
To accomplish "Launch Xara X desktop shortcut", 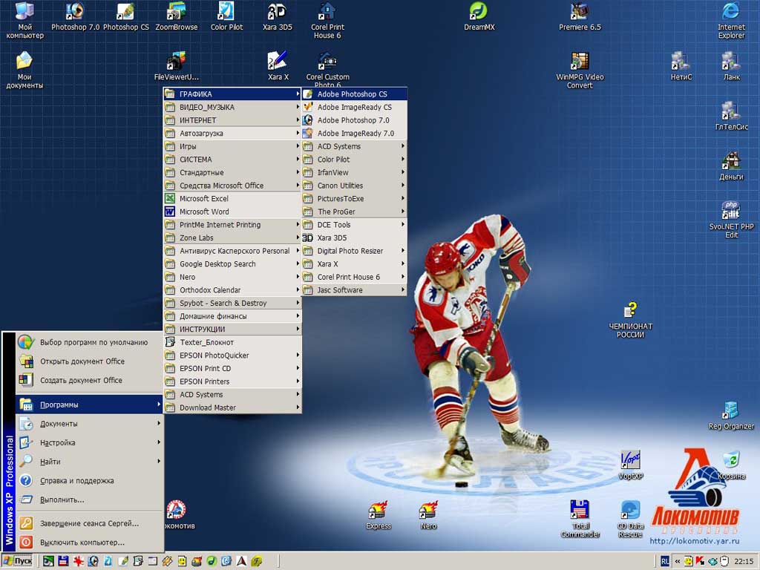I will click(278, 66).
